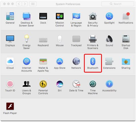
Task: Click the forward navigation arrow
Action: coord(25,4)
